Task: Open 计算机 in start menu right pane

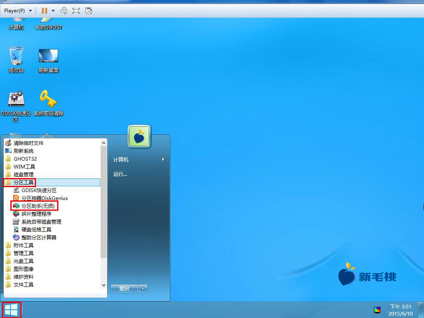Action: (139, 159)
